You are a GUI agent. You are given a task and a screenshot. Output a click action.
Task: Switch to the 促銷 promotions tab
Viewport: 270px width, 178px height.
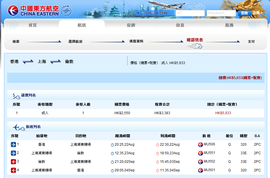click(131, 25)
